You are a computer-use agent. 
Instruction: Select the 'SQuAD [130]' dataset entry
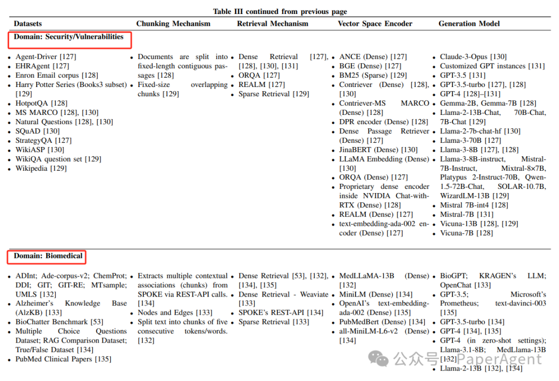(37, 131)
